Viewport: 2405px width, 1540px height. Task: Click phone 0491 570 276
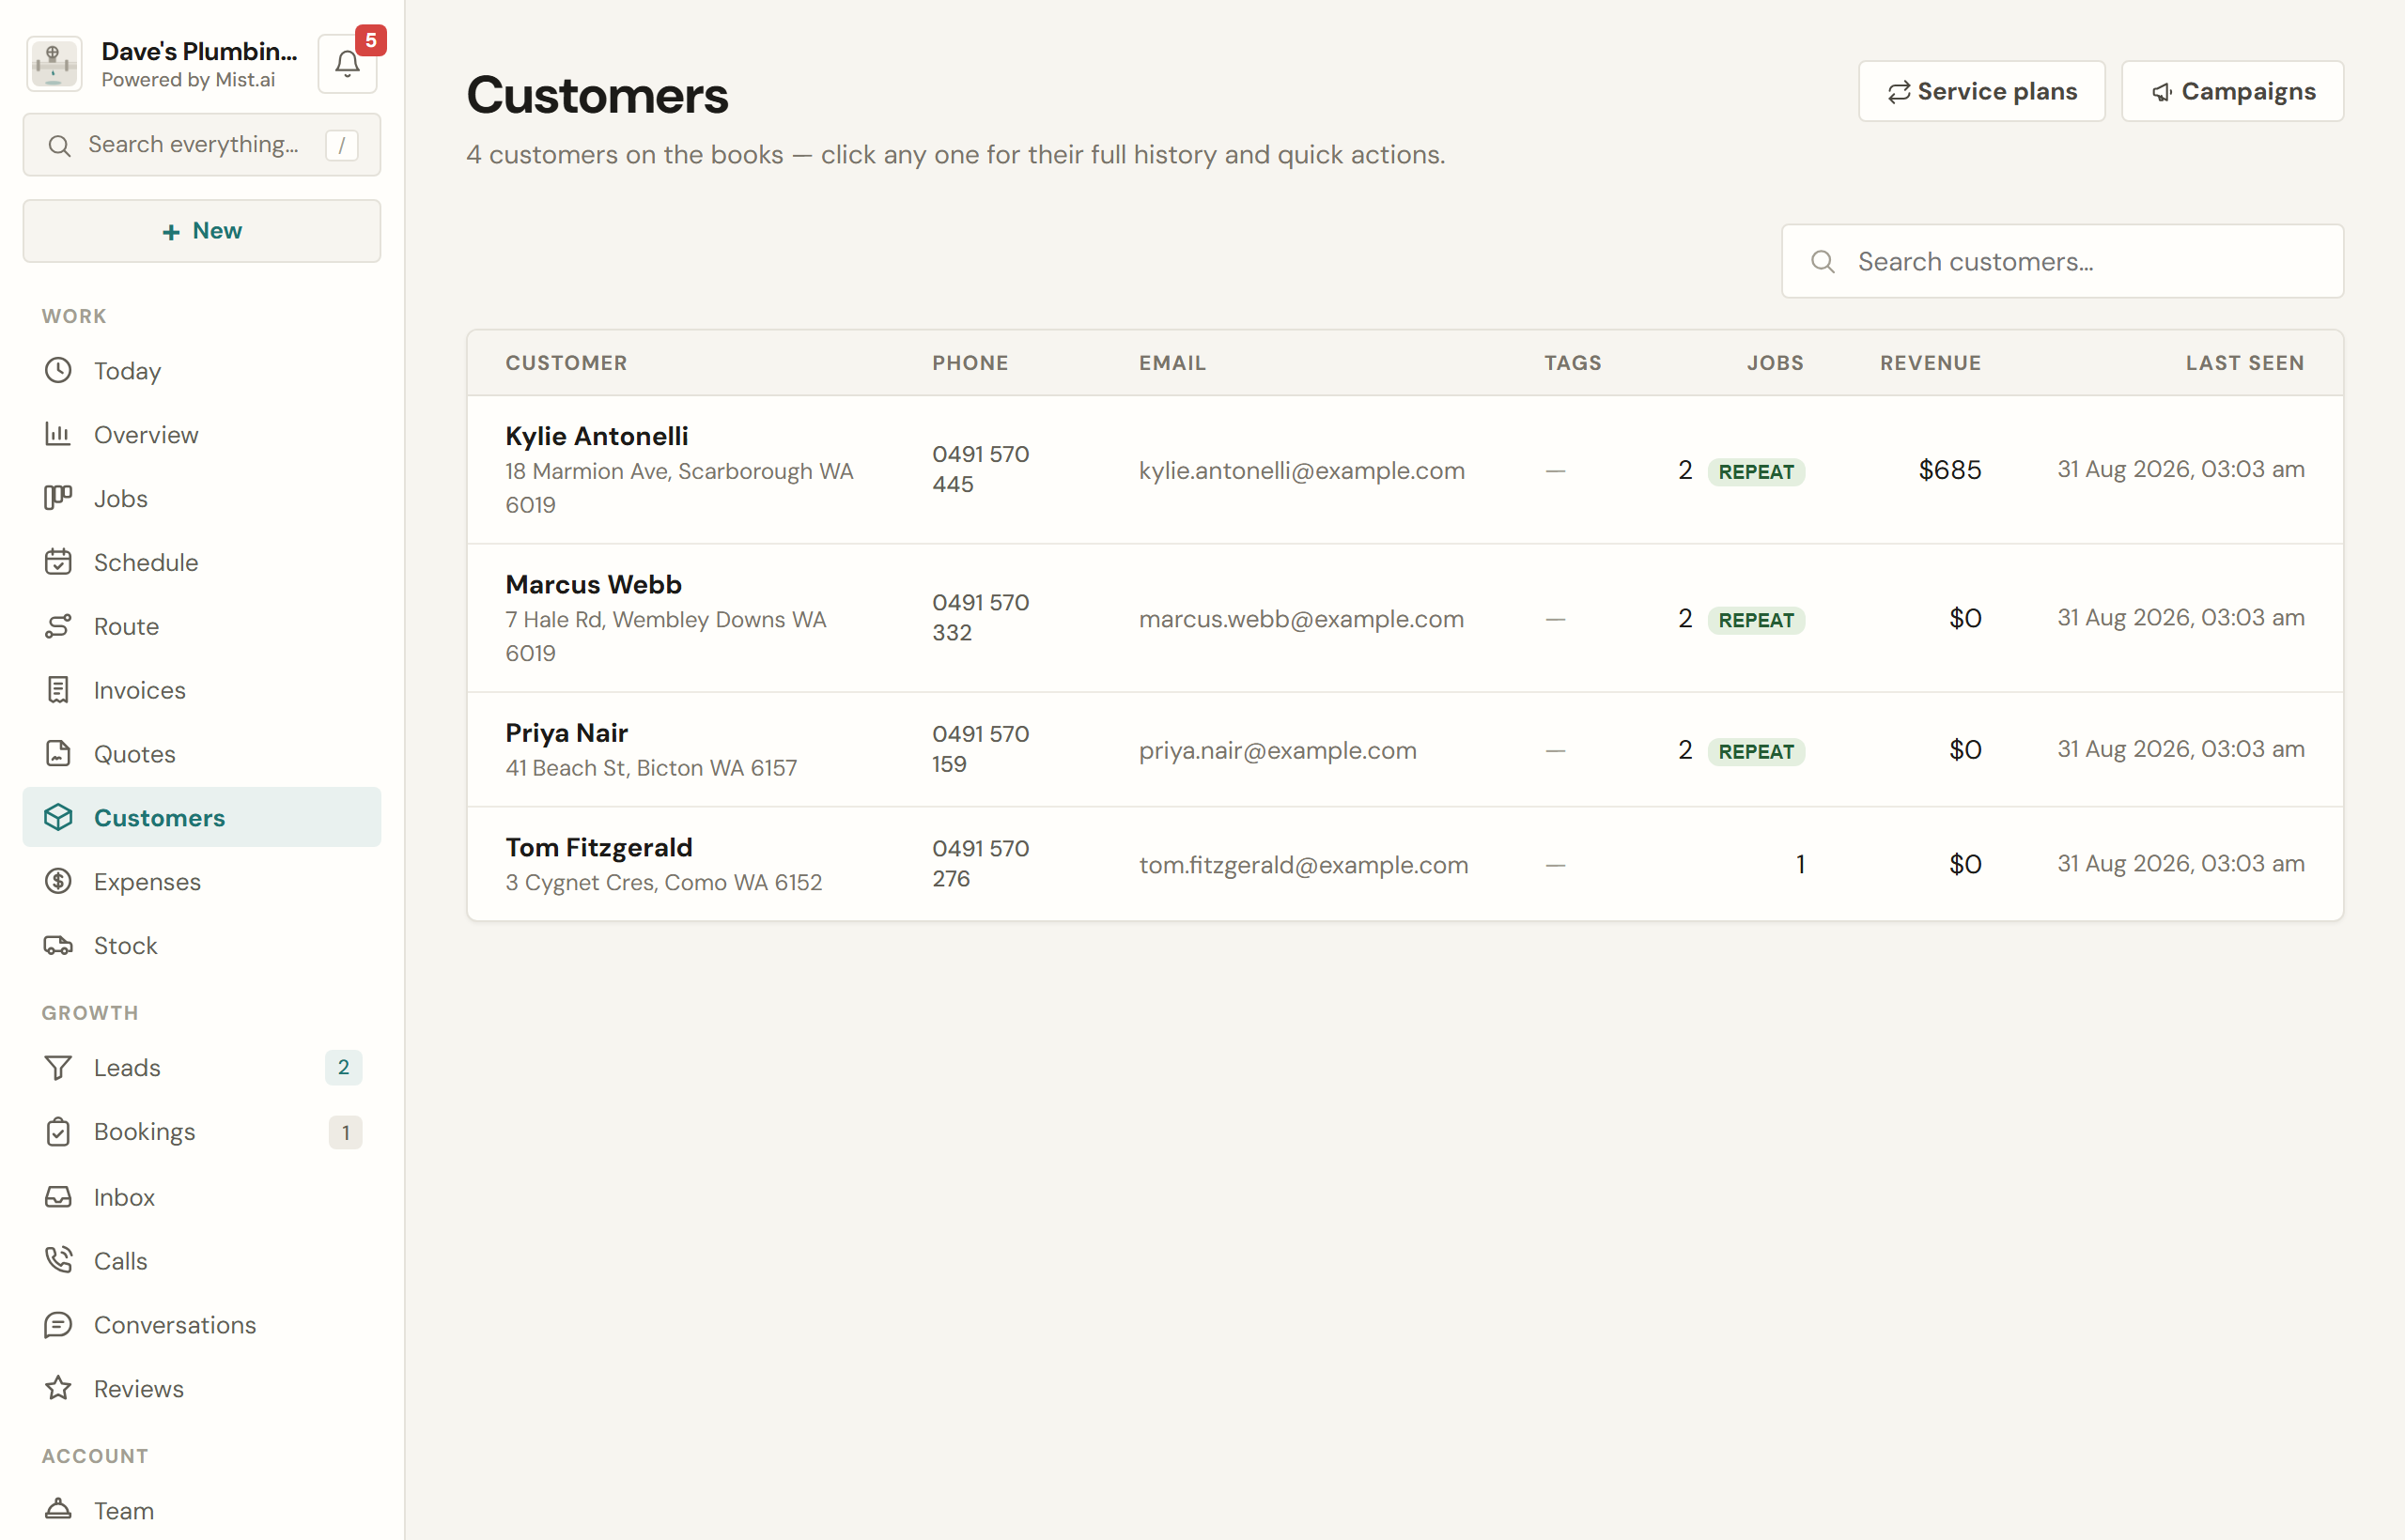tap(981, 863)
